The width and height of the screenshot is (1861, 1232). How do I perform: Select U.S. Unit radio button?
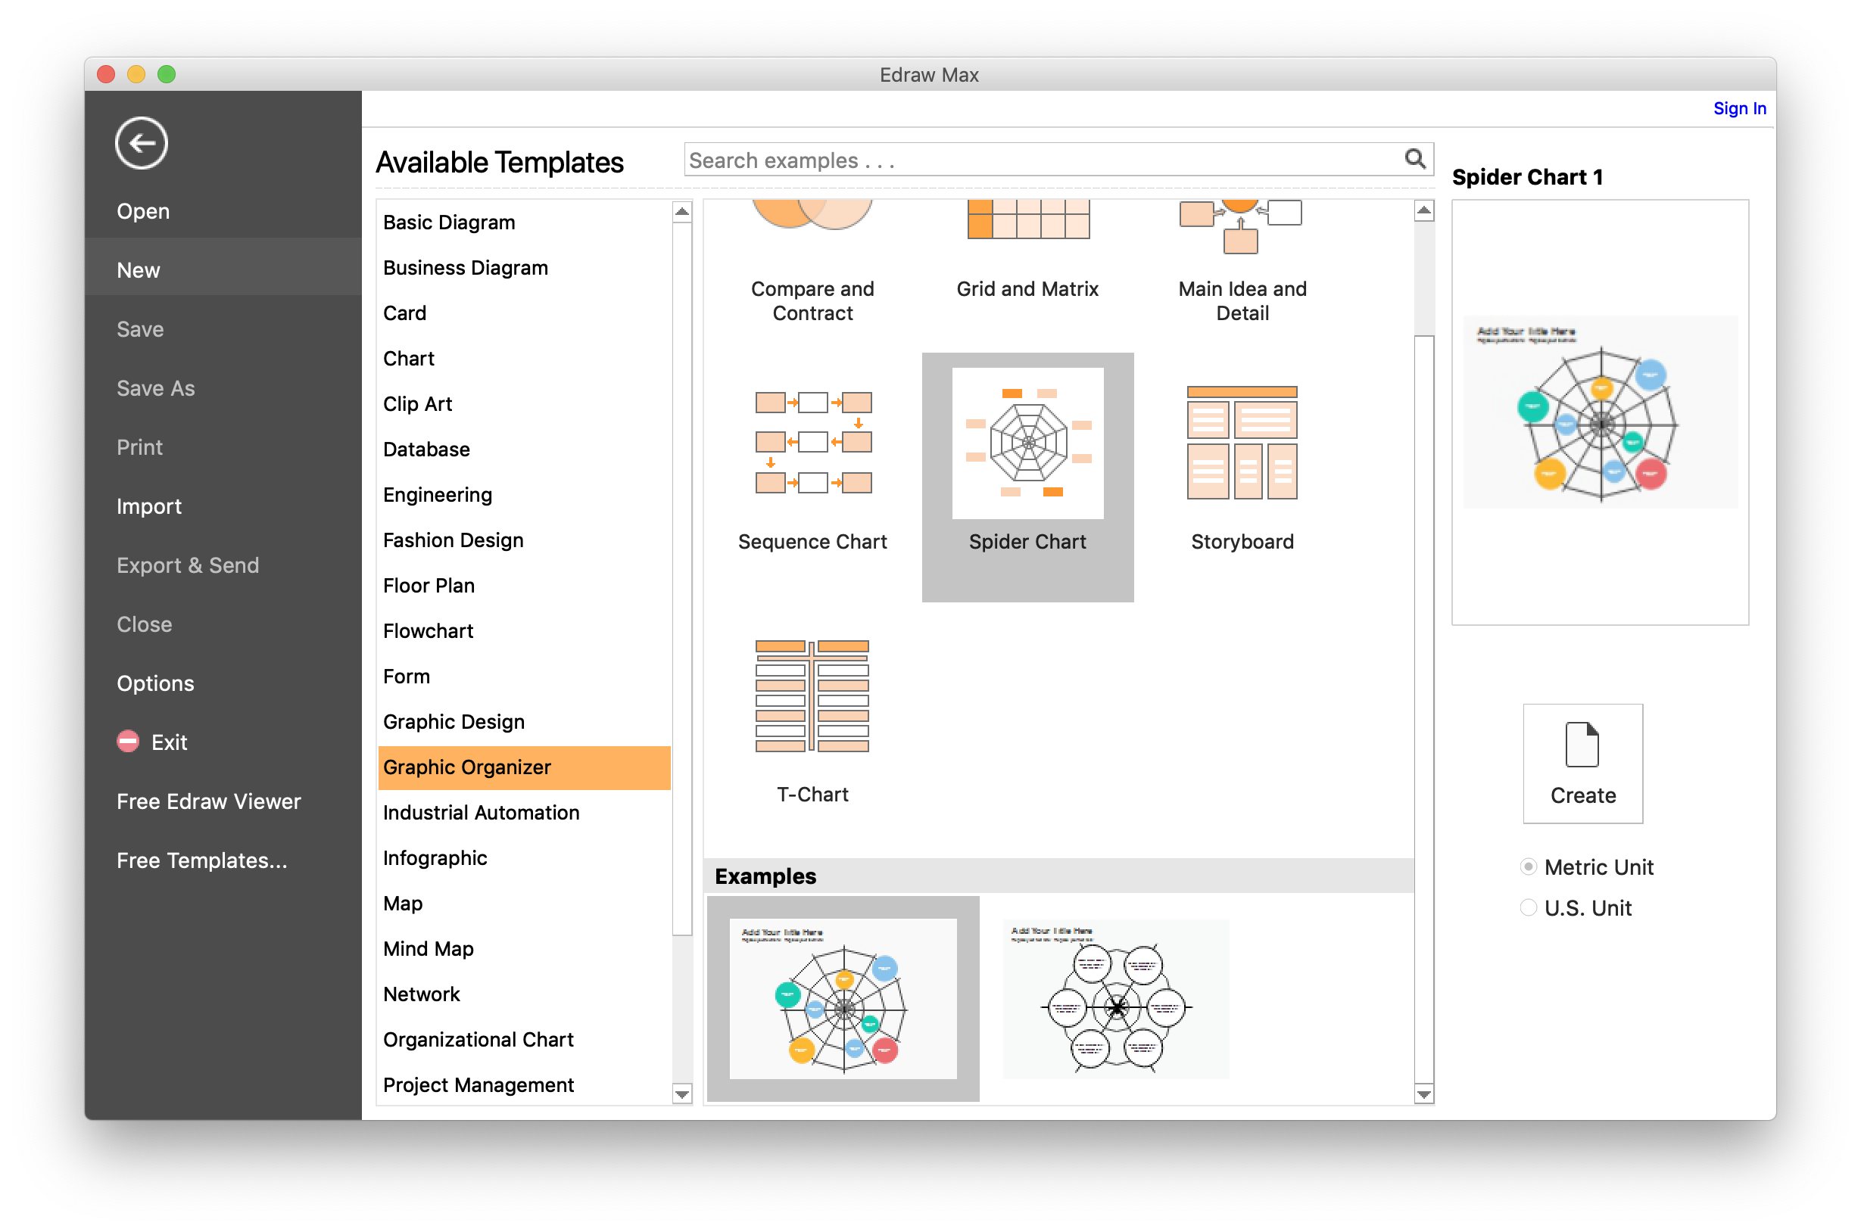(x=1531, y=907)
